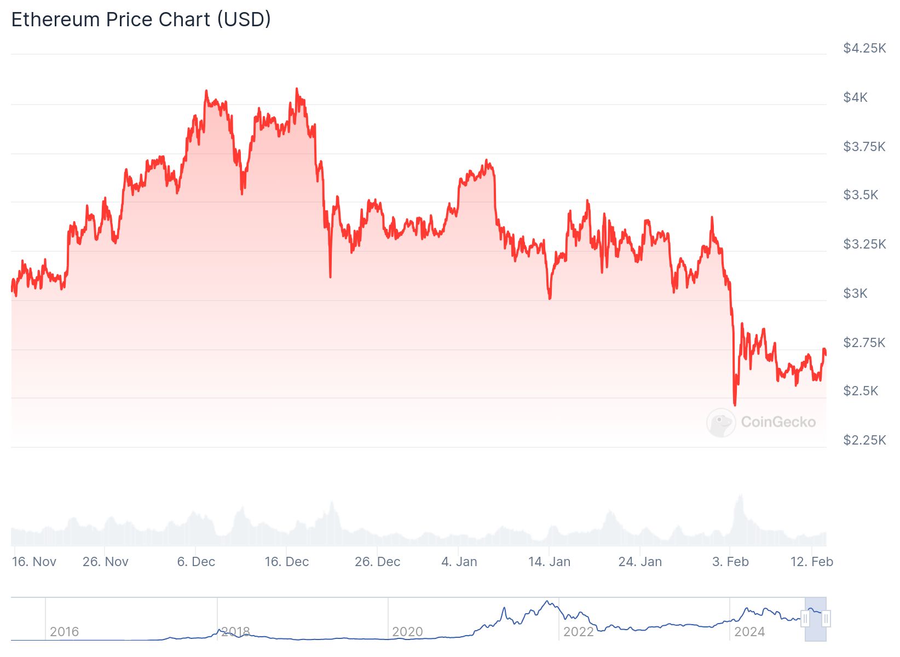Select the 2018 year label in navigator

pyautogui.click(x=235, y=632)
